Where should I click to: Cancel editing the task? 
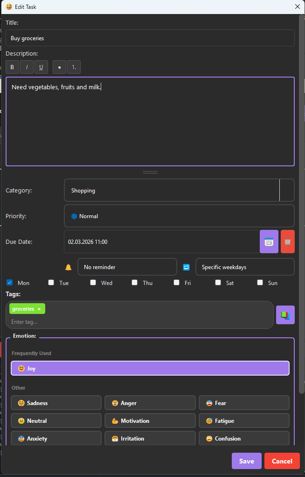click(x=282, y=461)
